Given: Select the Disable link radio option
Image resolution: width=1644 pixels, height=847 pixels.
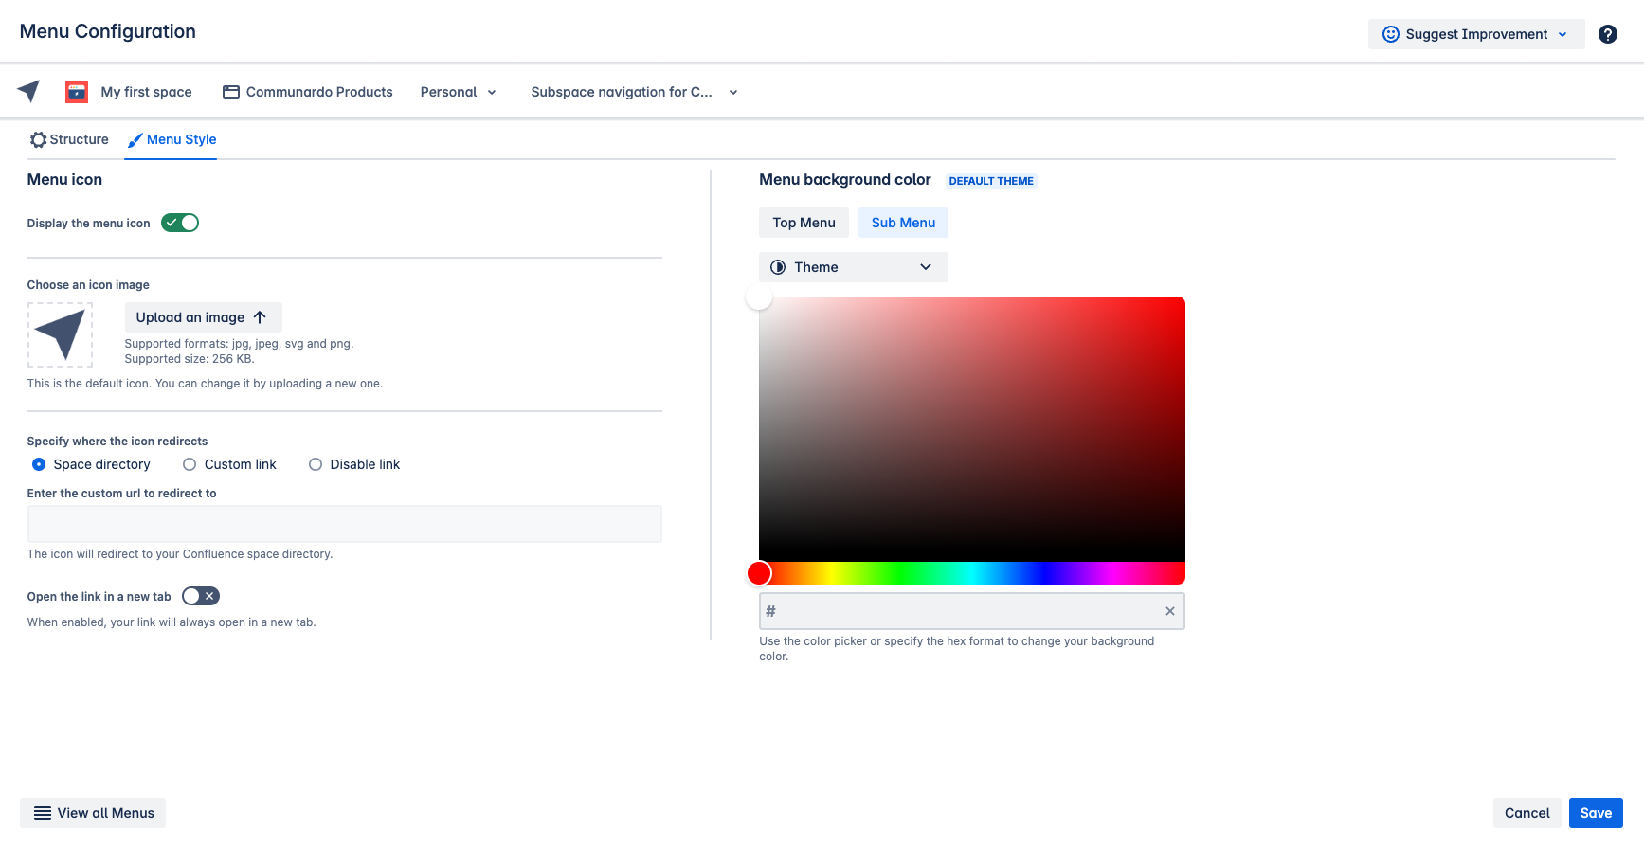Looking at the screenshot, I should coord(316,464).
